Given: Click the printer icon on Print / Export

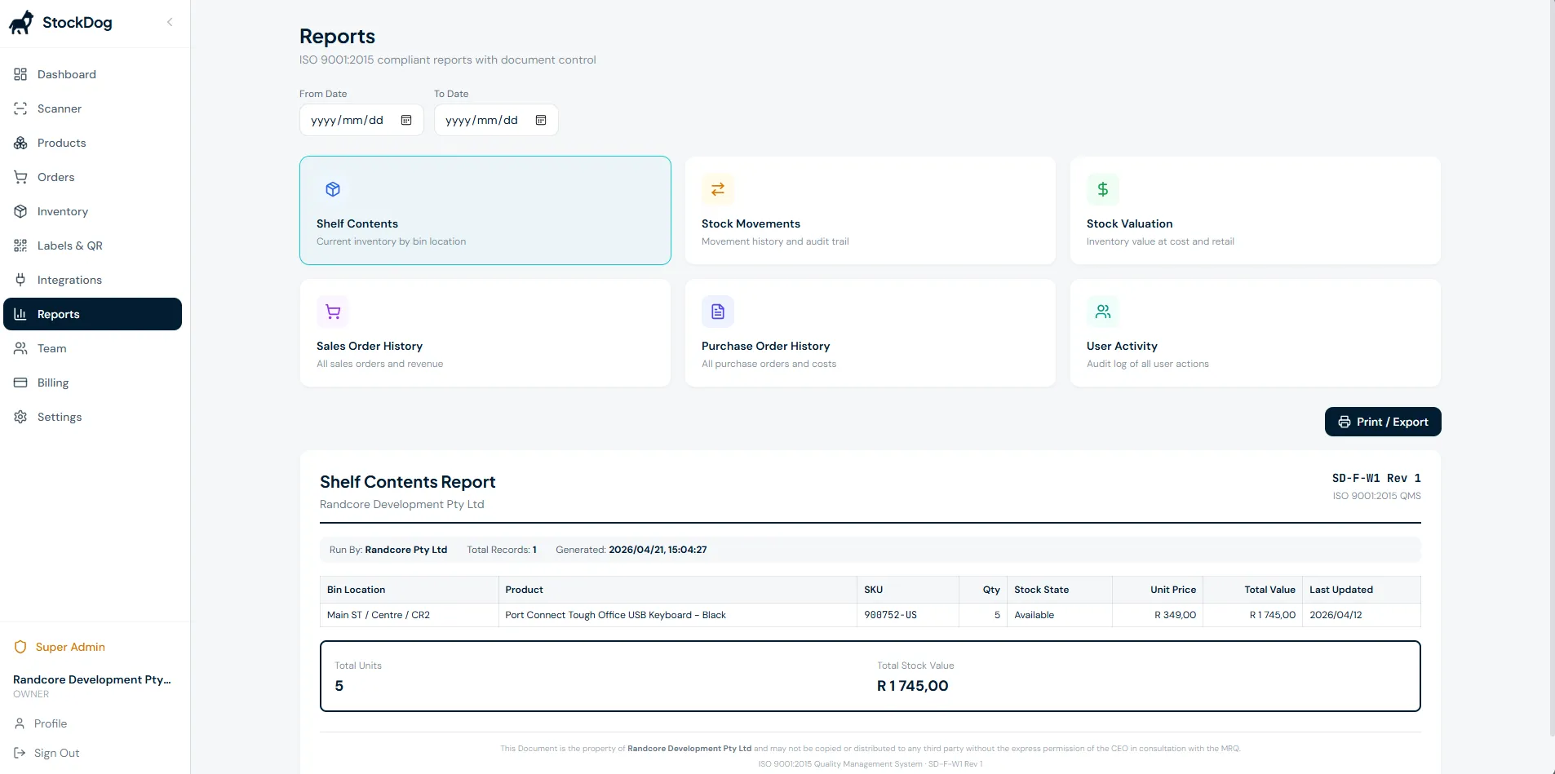Looking at the screenshot, I should [x=1345, y=422].
